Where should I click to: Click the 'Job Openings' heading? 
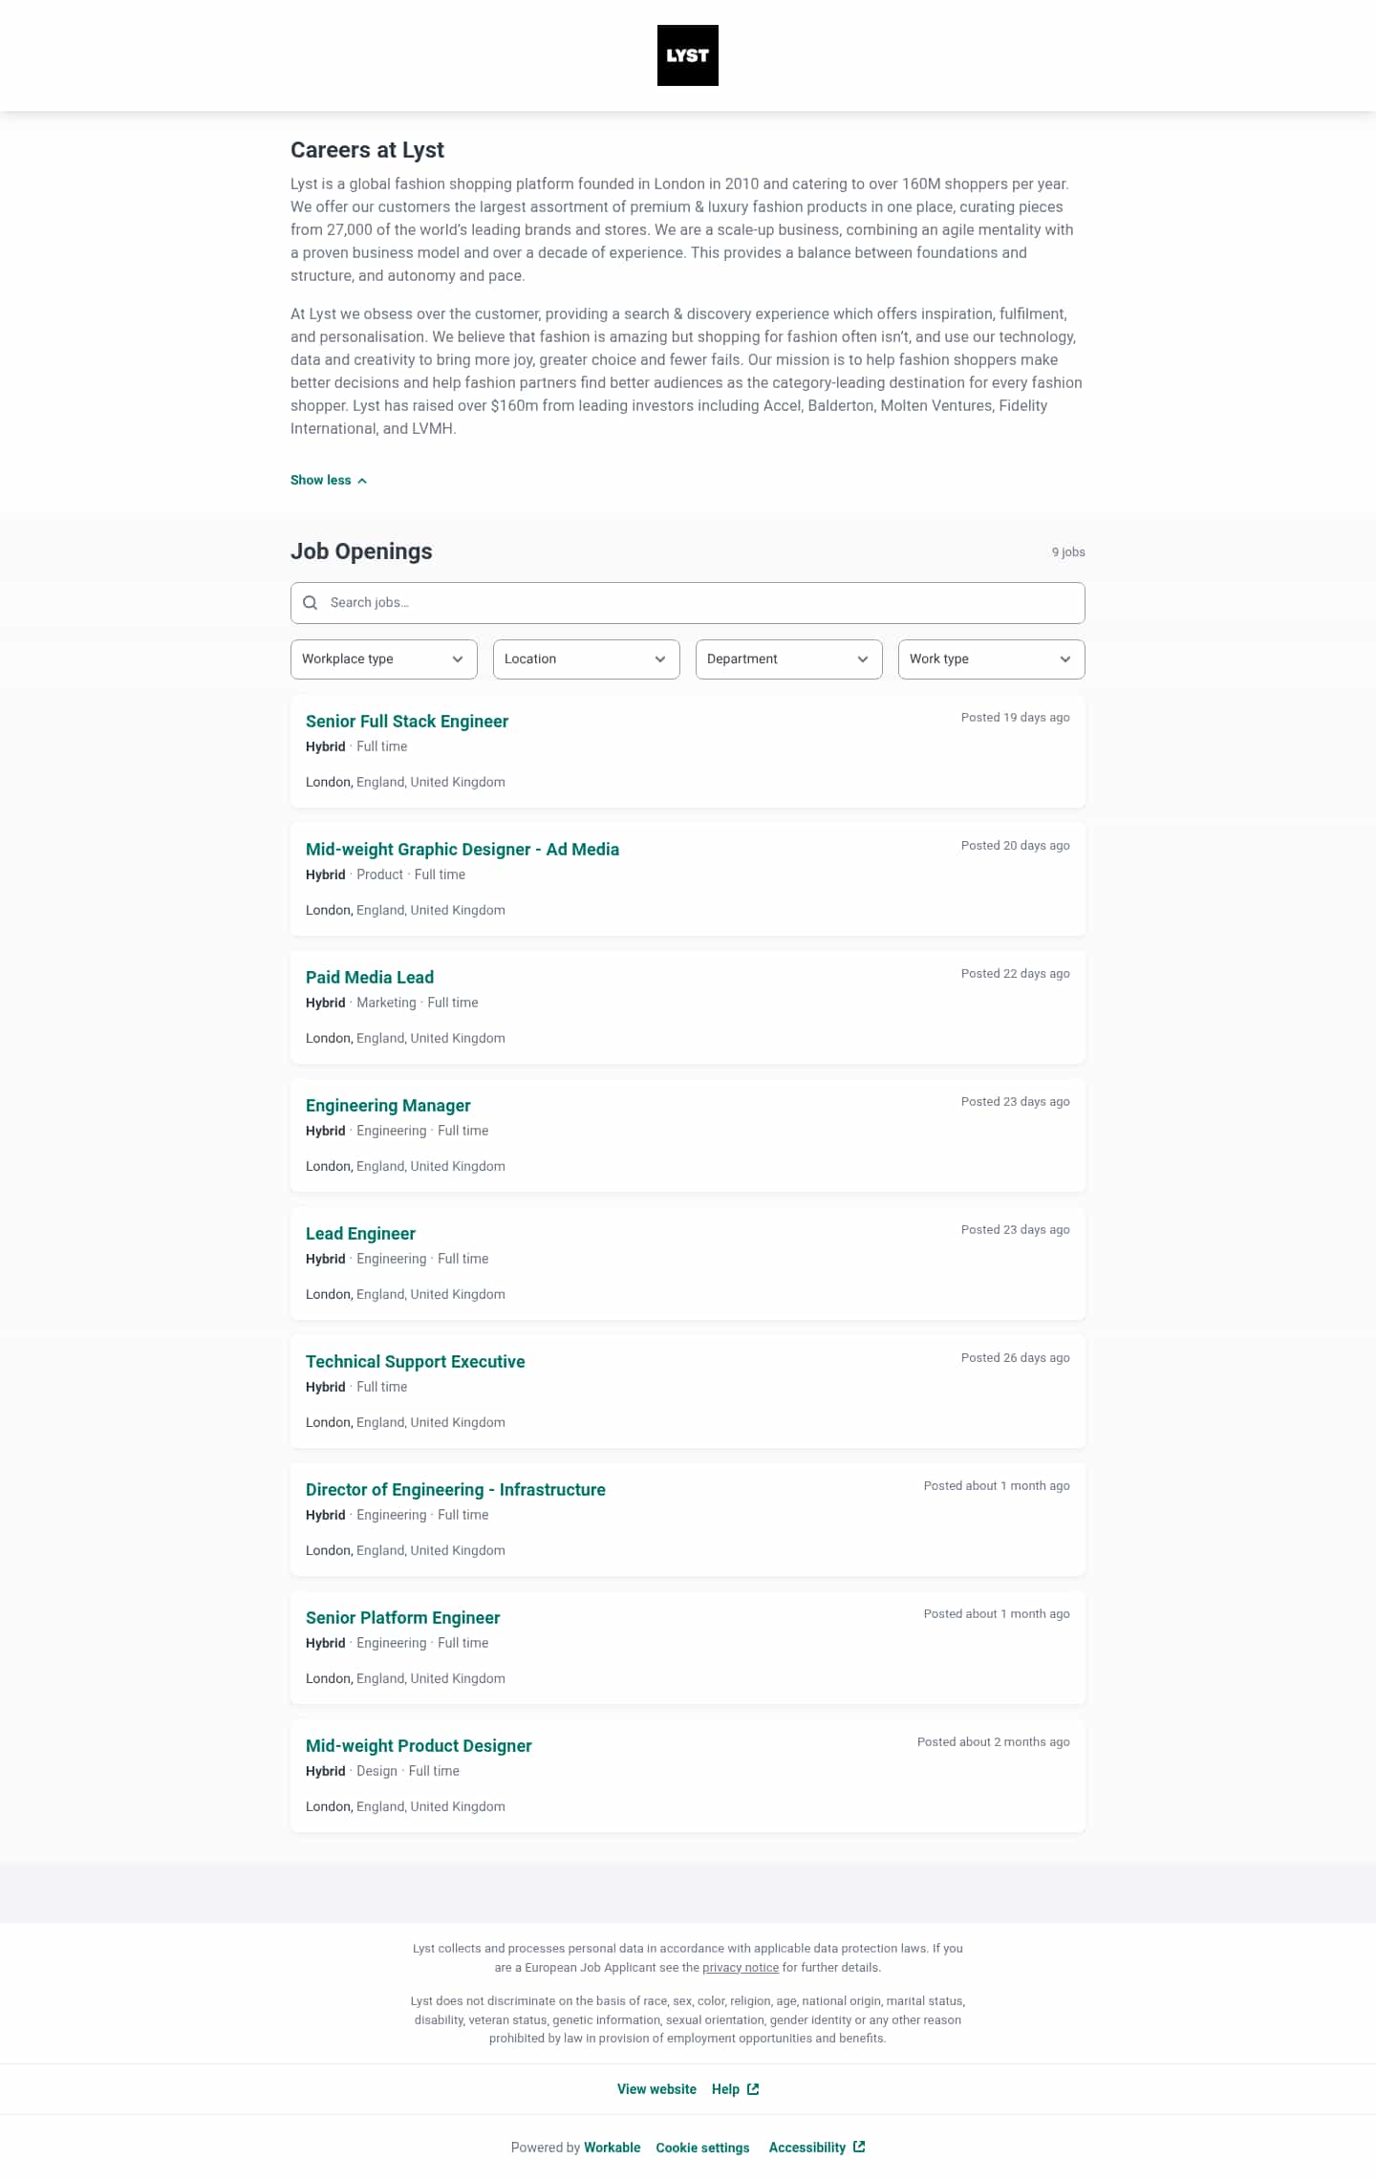point(361,551)
